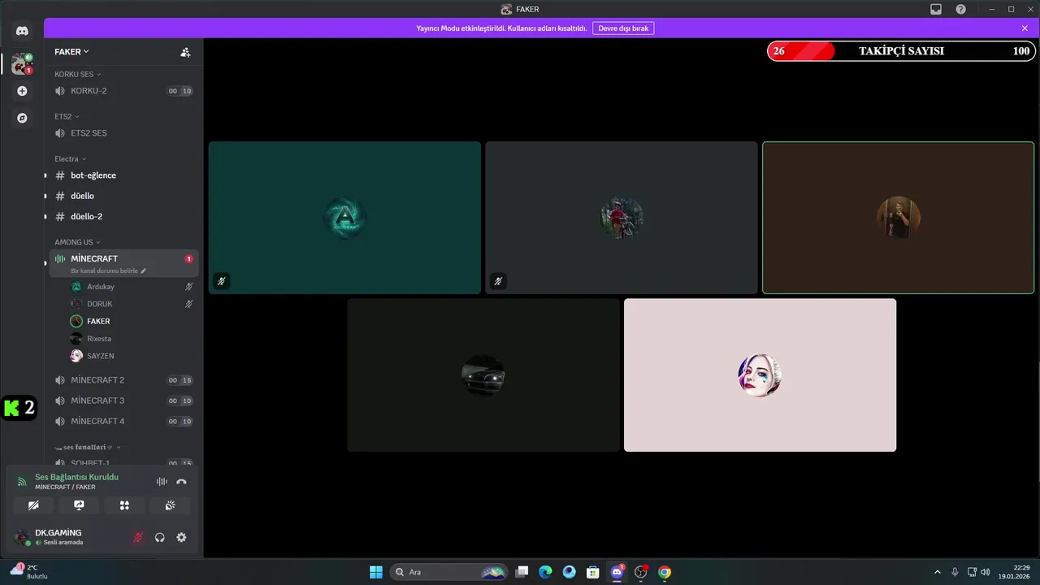Click the weather widget on taskbar
Image resolution: width=1040 pixels, height=585 pixels.
coord(28,571)
